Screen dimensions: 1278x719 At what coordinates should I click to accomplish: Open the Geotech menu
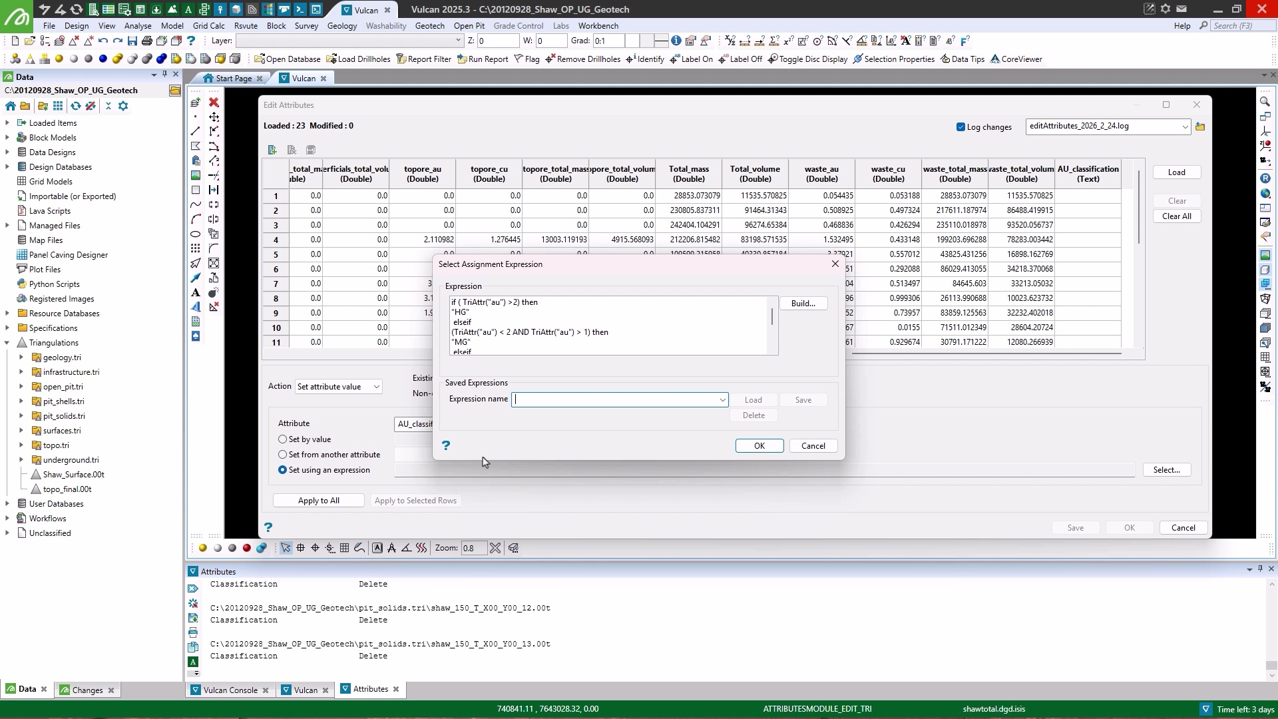429,25
